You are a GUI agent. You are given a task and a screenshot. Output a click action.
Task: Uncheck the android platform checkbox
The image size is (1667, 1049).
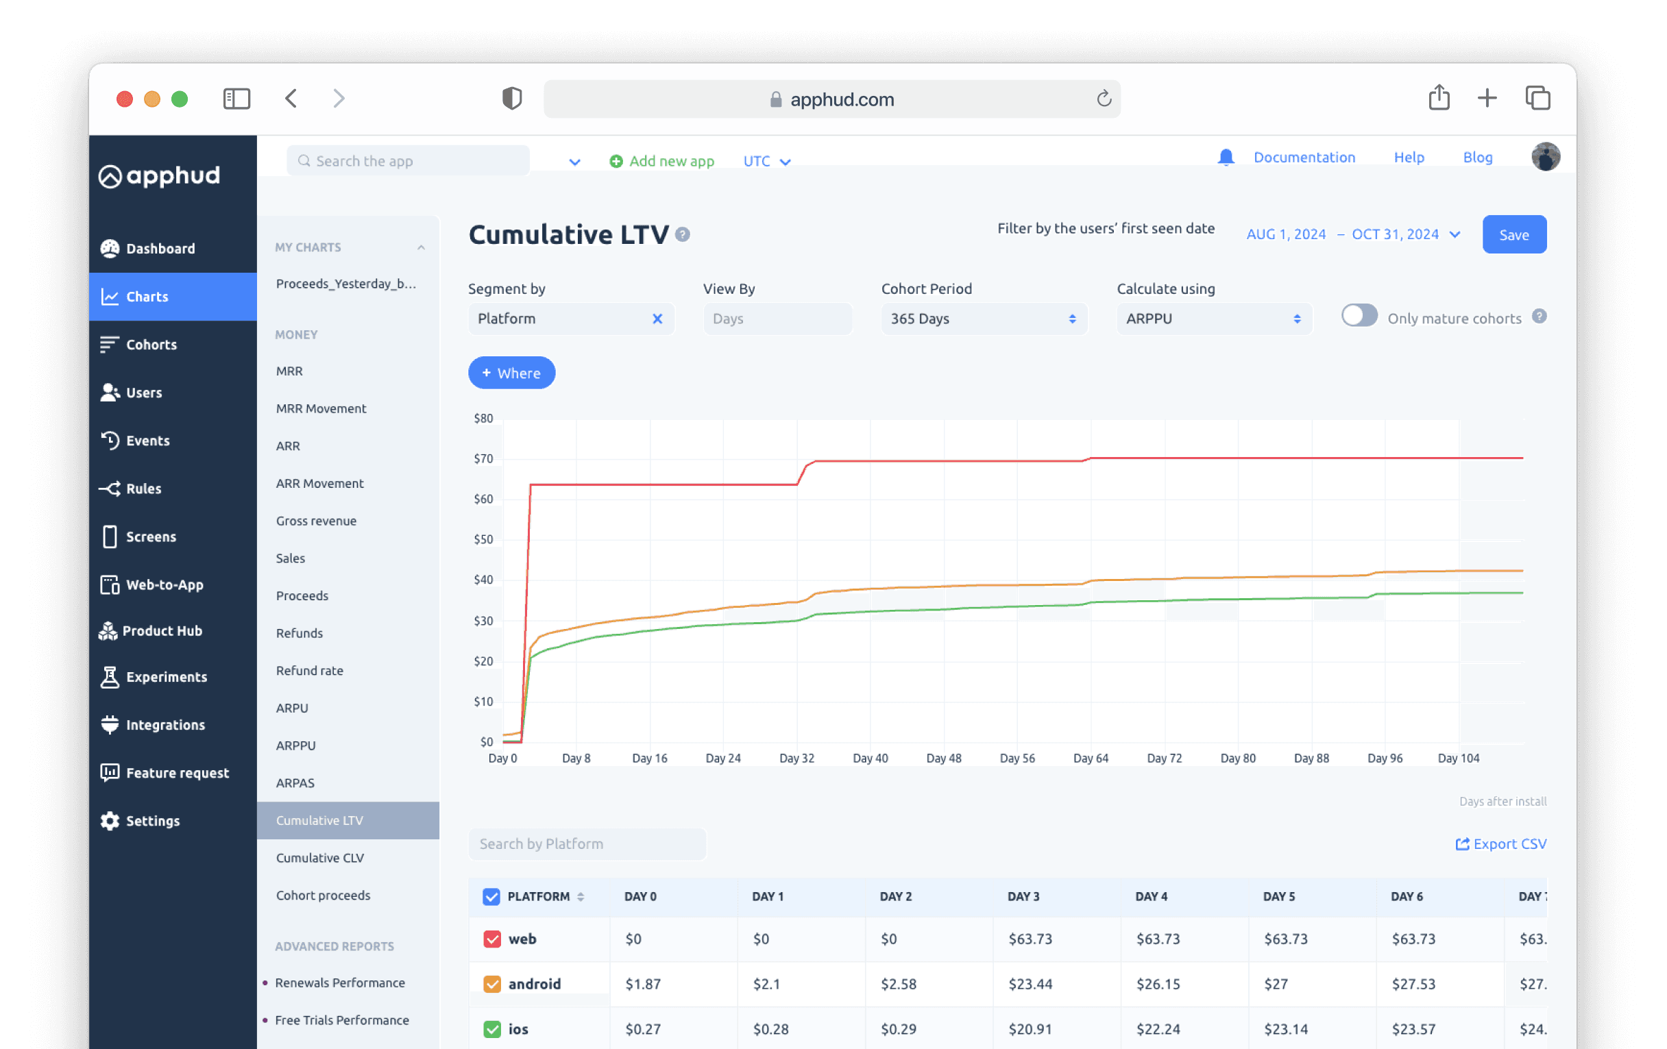[x=491, y=984]
